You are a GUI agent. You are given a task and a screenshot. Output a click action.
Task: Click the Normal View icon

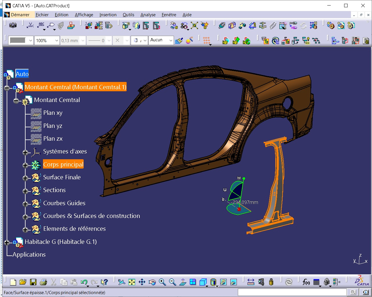[183, 282]
